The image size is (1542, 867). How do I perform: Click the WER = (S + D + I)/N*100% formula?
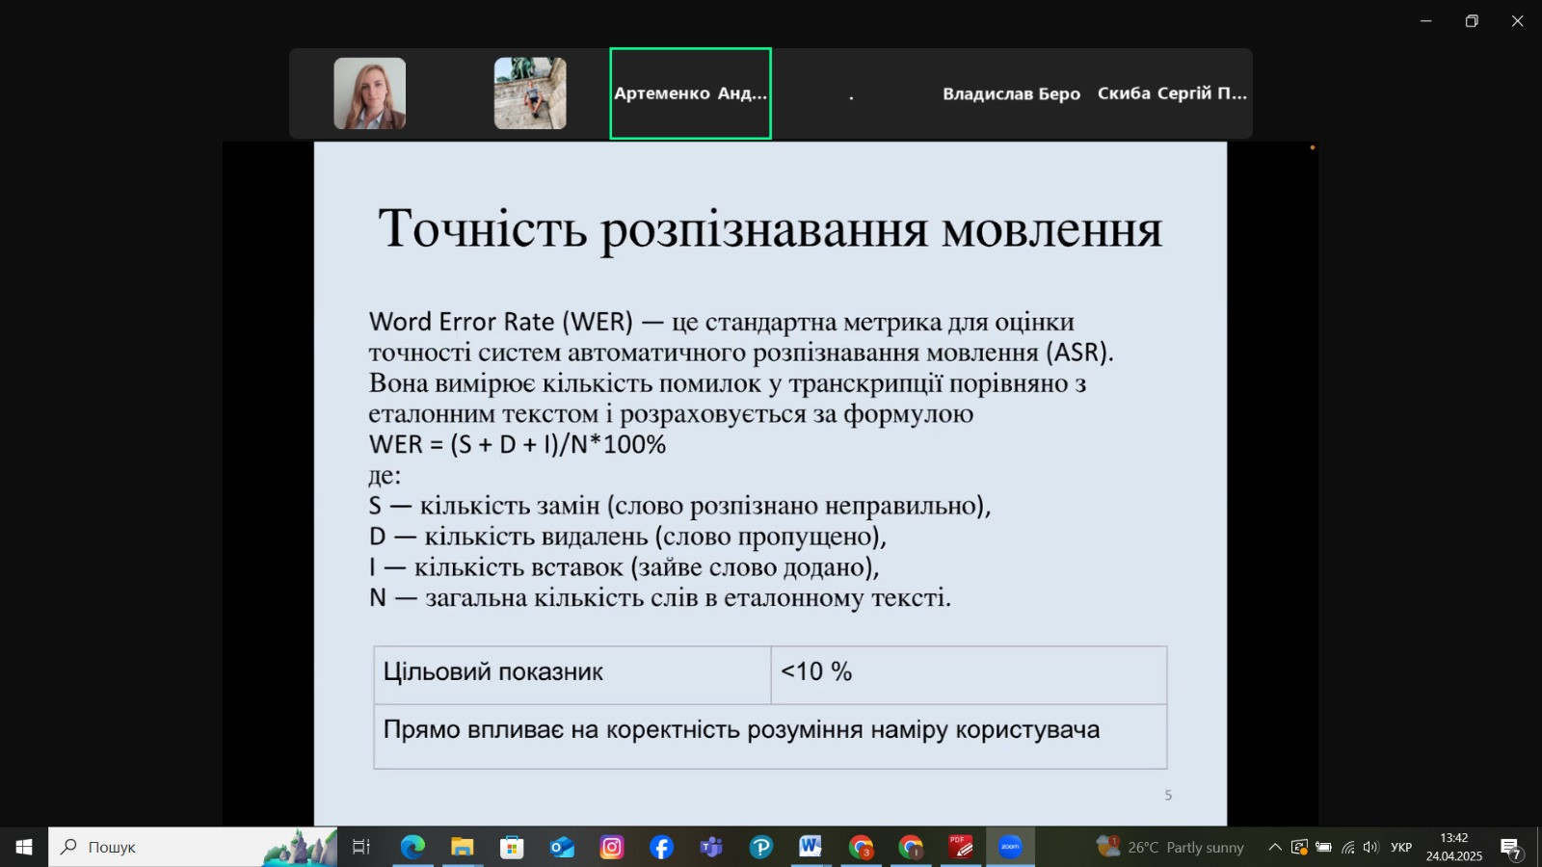click(518, 444)
